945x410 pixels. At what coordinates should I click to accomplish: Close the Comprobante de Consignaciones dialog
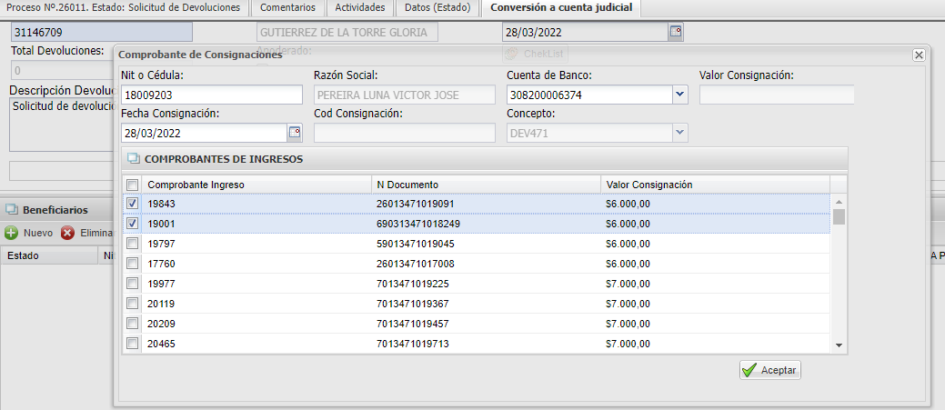919,55
